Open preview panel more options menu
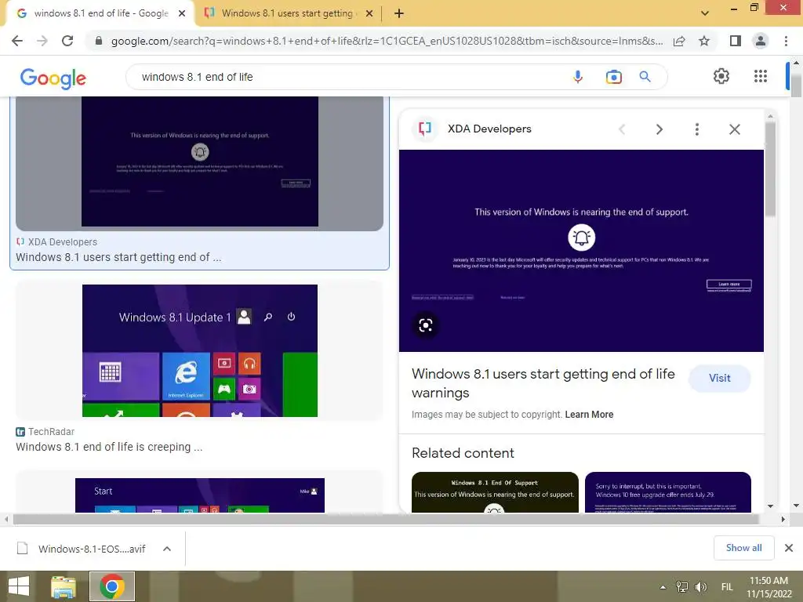803x602 pixels. pyautogui.click(x=697, y=129)
